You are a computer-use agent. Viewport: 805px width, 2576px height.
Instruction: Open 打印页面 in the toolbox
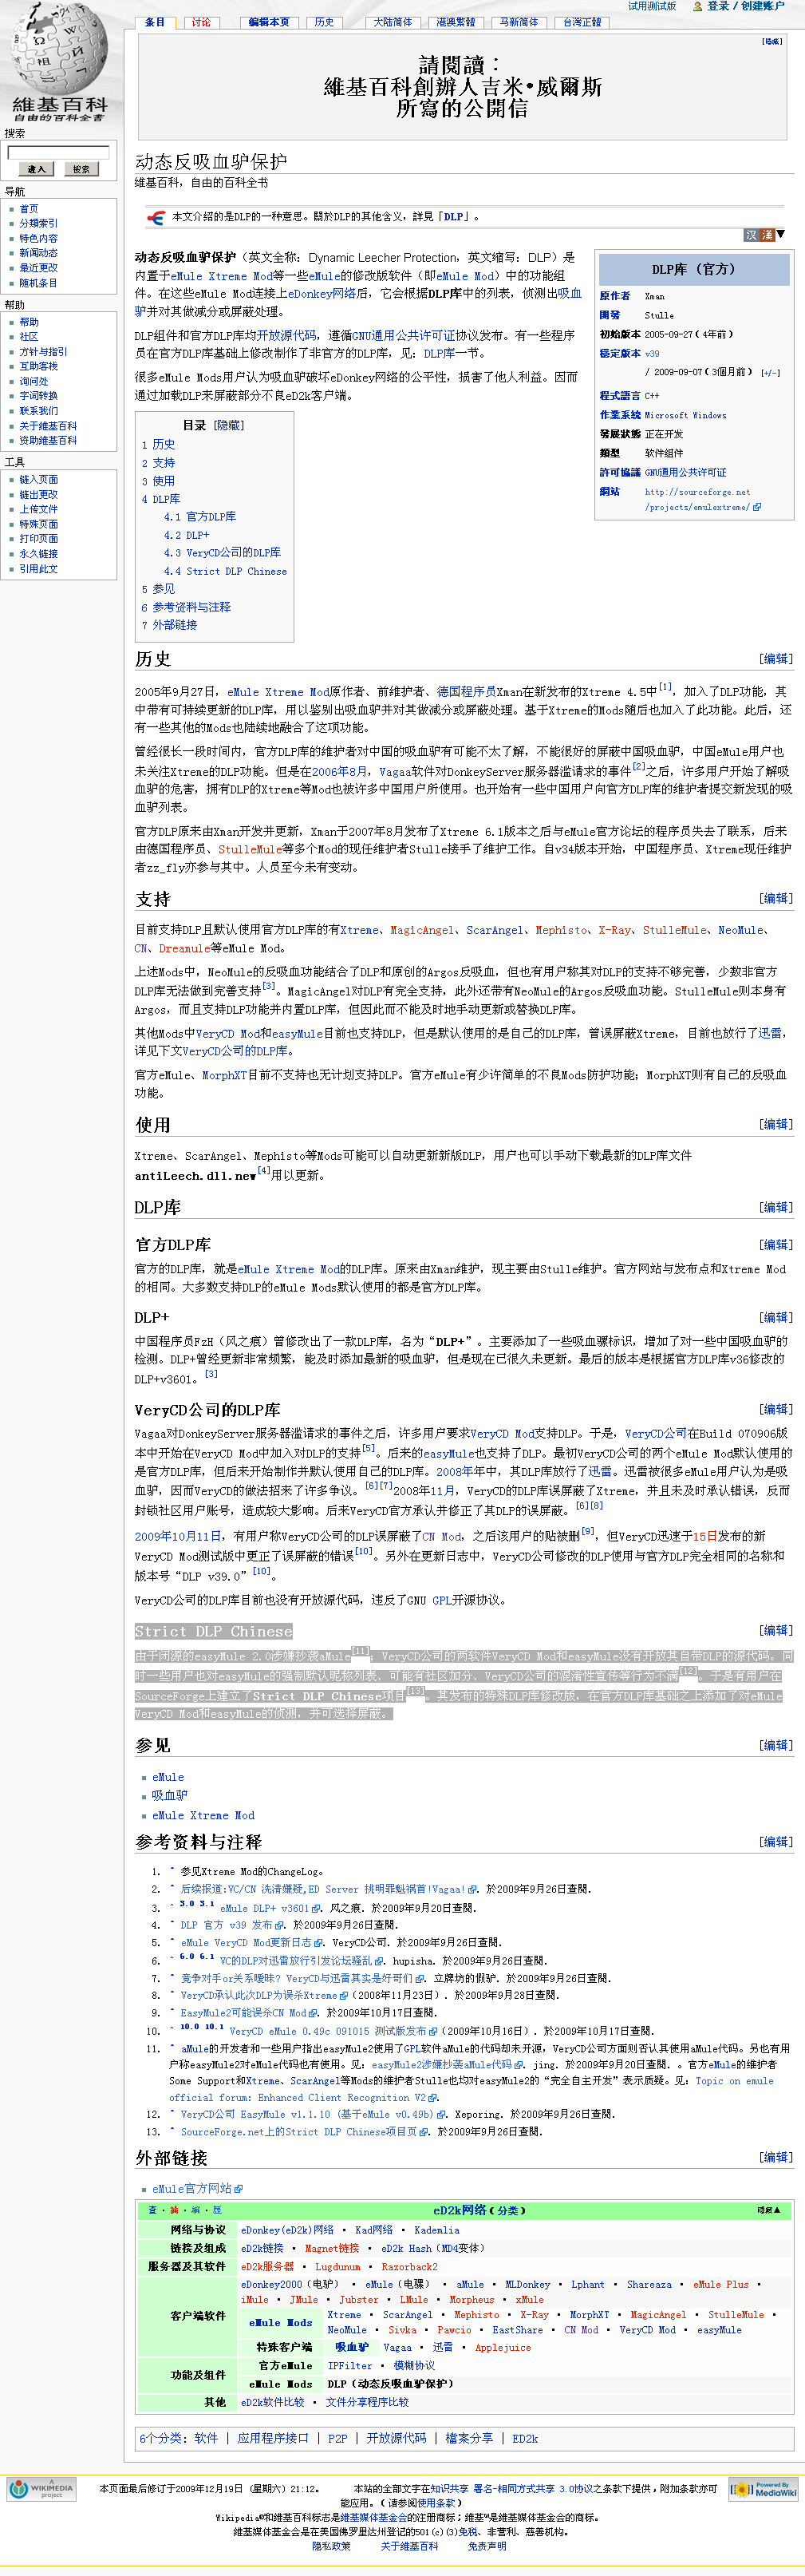(39, 538)
